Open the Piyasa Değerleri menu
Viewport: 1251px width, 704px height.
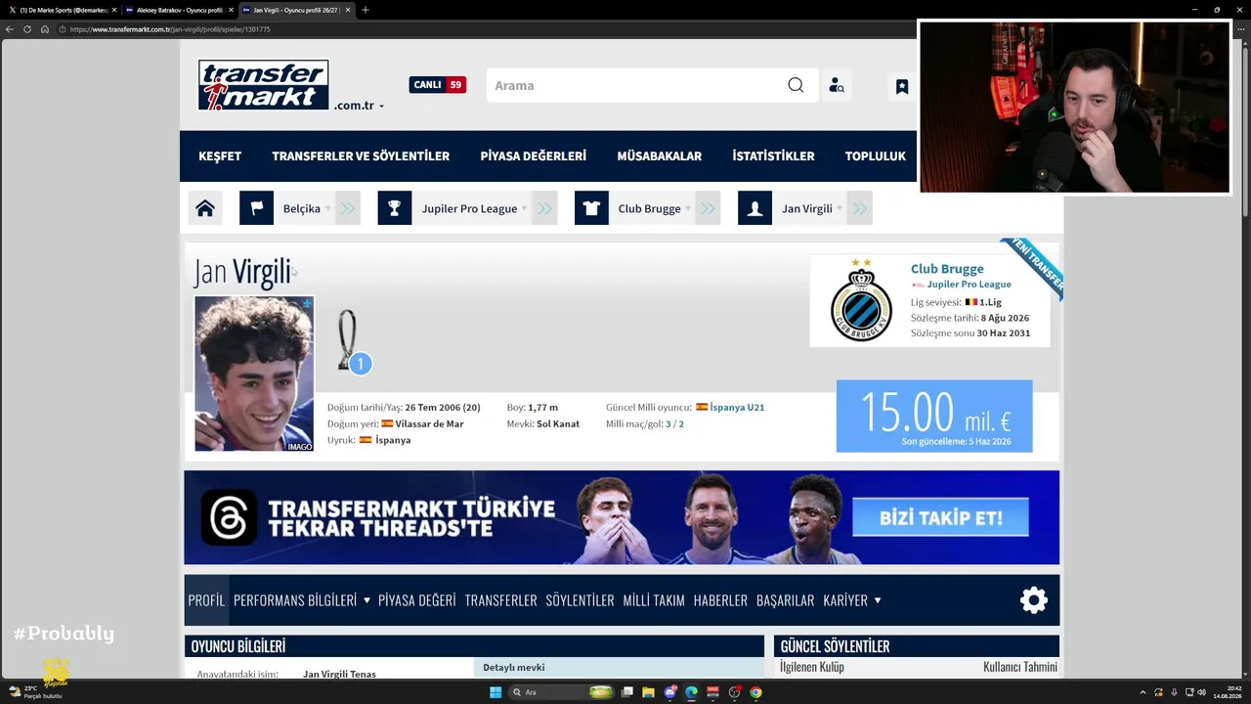pyautogui.click(x=534, y=155)
